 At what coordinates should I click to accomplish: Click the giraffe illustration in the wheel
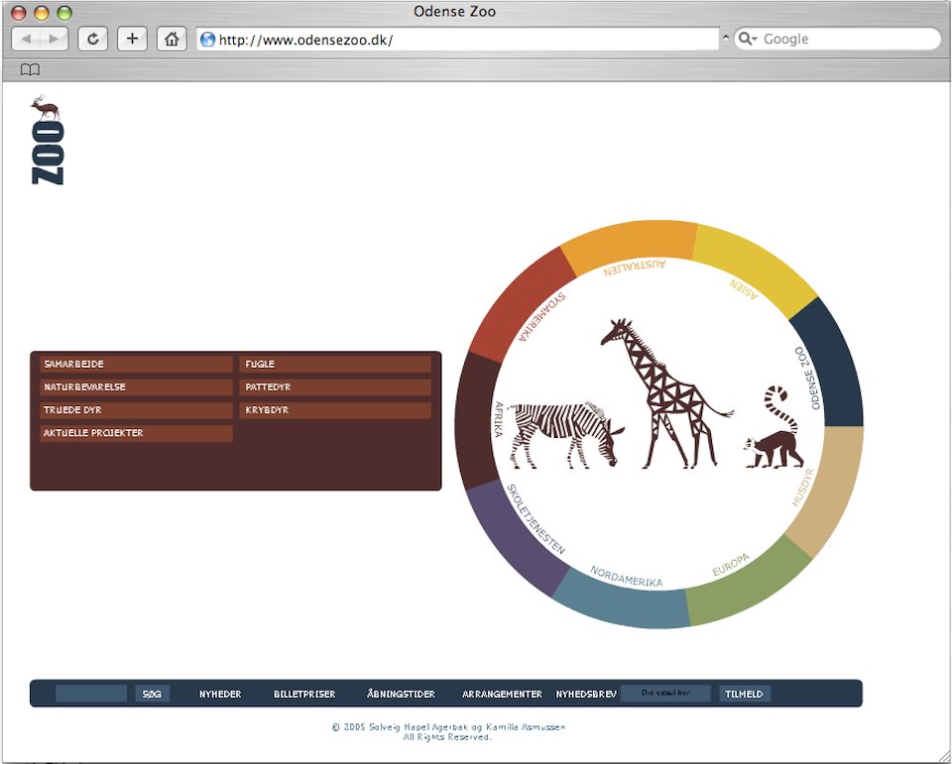pyautogui.click(x=666, y=393)
